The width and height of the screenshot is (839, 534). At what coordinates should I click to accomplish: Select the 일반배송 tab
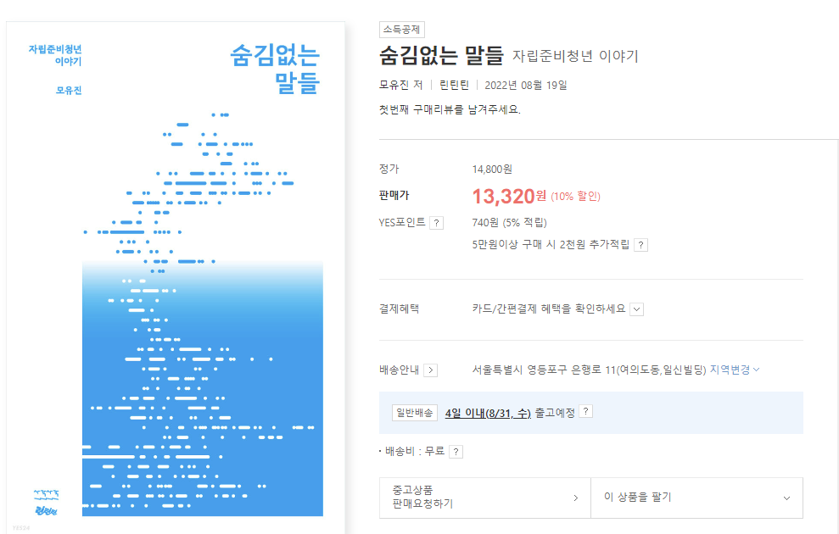click(415, 411)
